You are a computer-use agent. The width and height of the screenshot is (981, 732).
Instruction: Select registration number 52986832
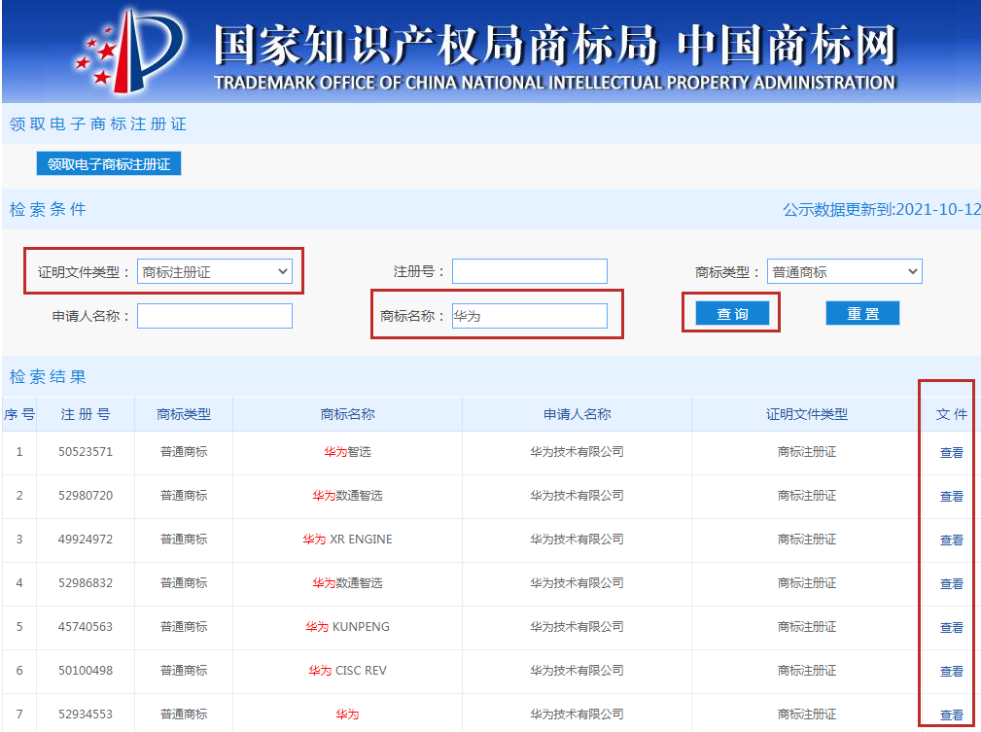coord(86,583)
